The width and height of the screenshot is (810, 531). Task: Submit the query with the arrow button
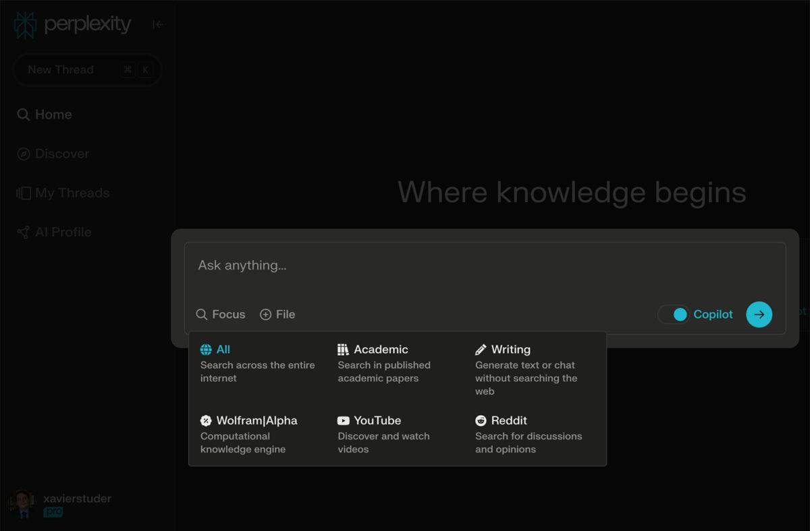pyautogui.click(x=759, y=314)
